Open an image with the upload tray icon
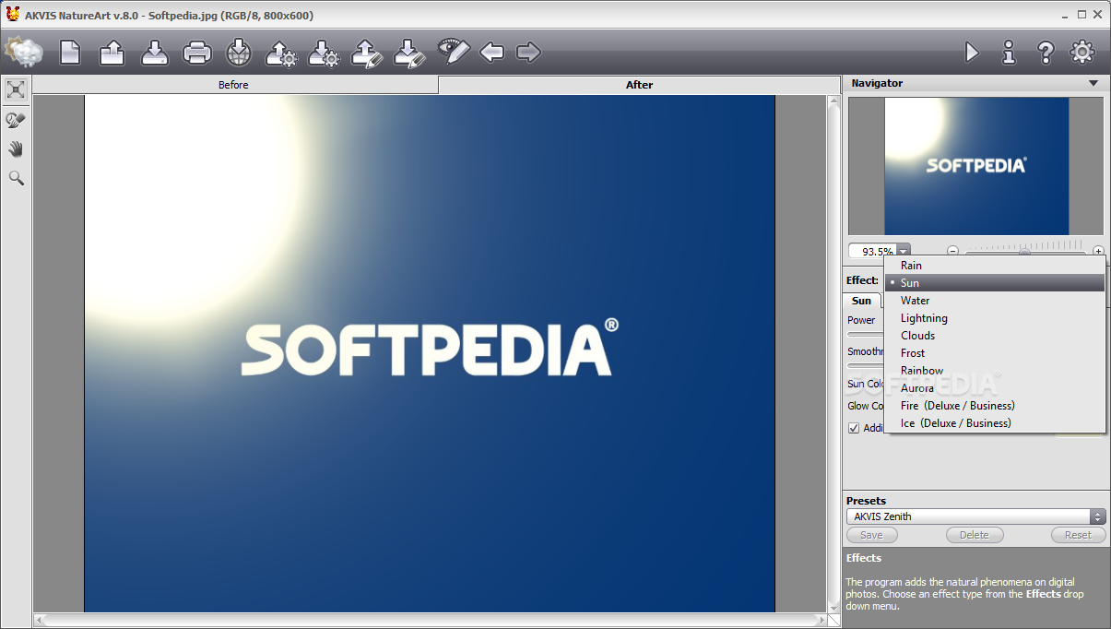Screen dimensions: 1111x629 coord(112,52)
